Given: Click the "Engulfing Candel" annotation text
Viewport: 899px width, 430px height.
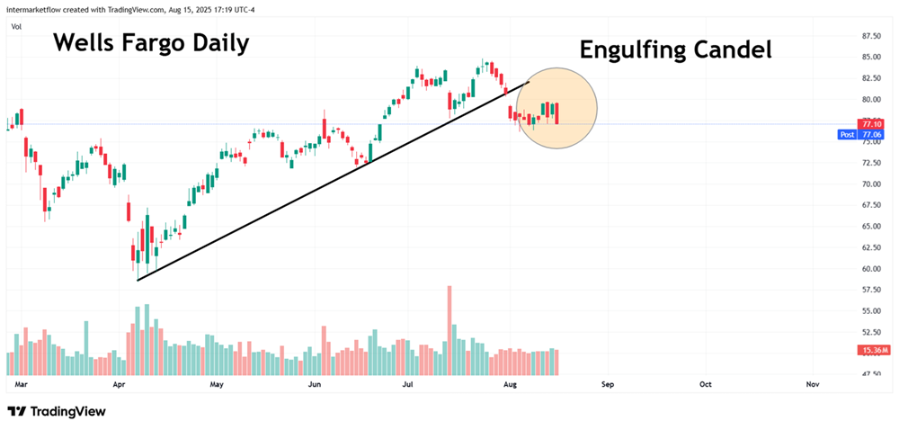Looking at the screenshot, I should pos(675,49).
